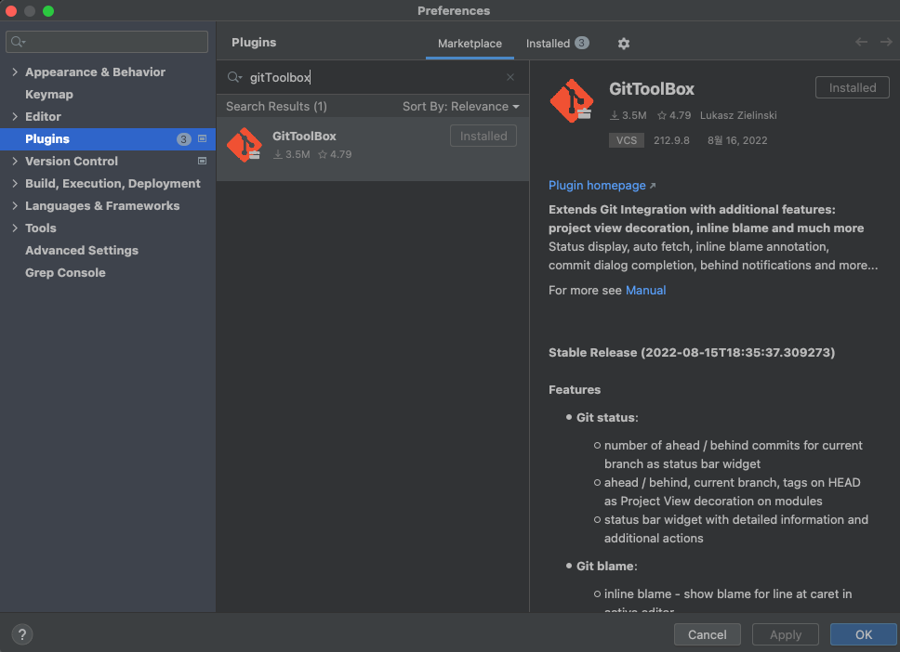Navigate forward with the right arrow
Screen dimensions: 900x652
coord(886,42)
